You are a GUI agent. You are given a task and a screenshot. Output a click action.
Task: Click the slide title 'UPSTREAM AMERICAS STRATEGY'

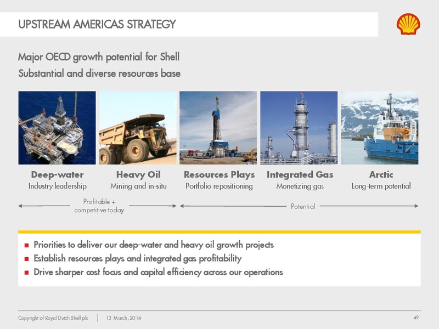click(x=97, y=24)
